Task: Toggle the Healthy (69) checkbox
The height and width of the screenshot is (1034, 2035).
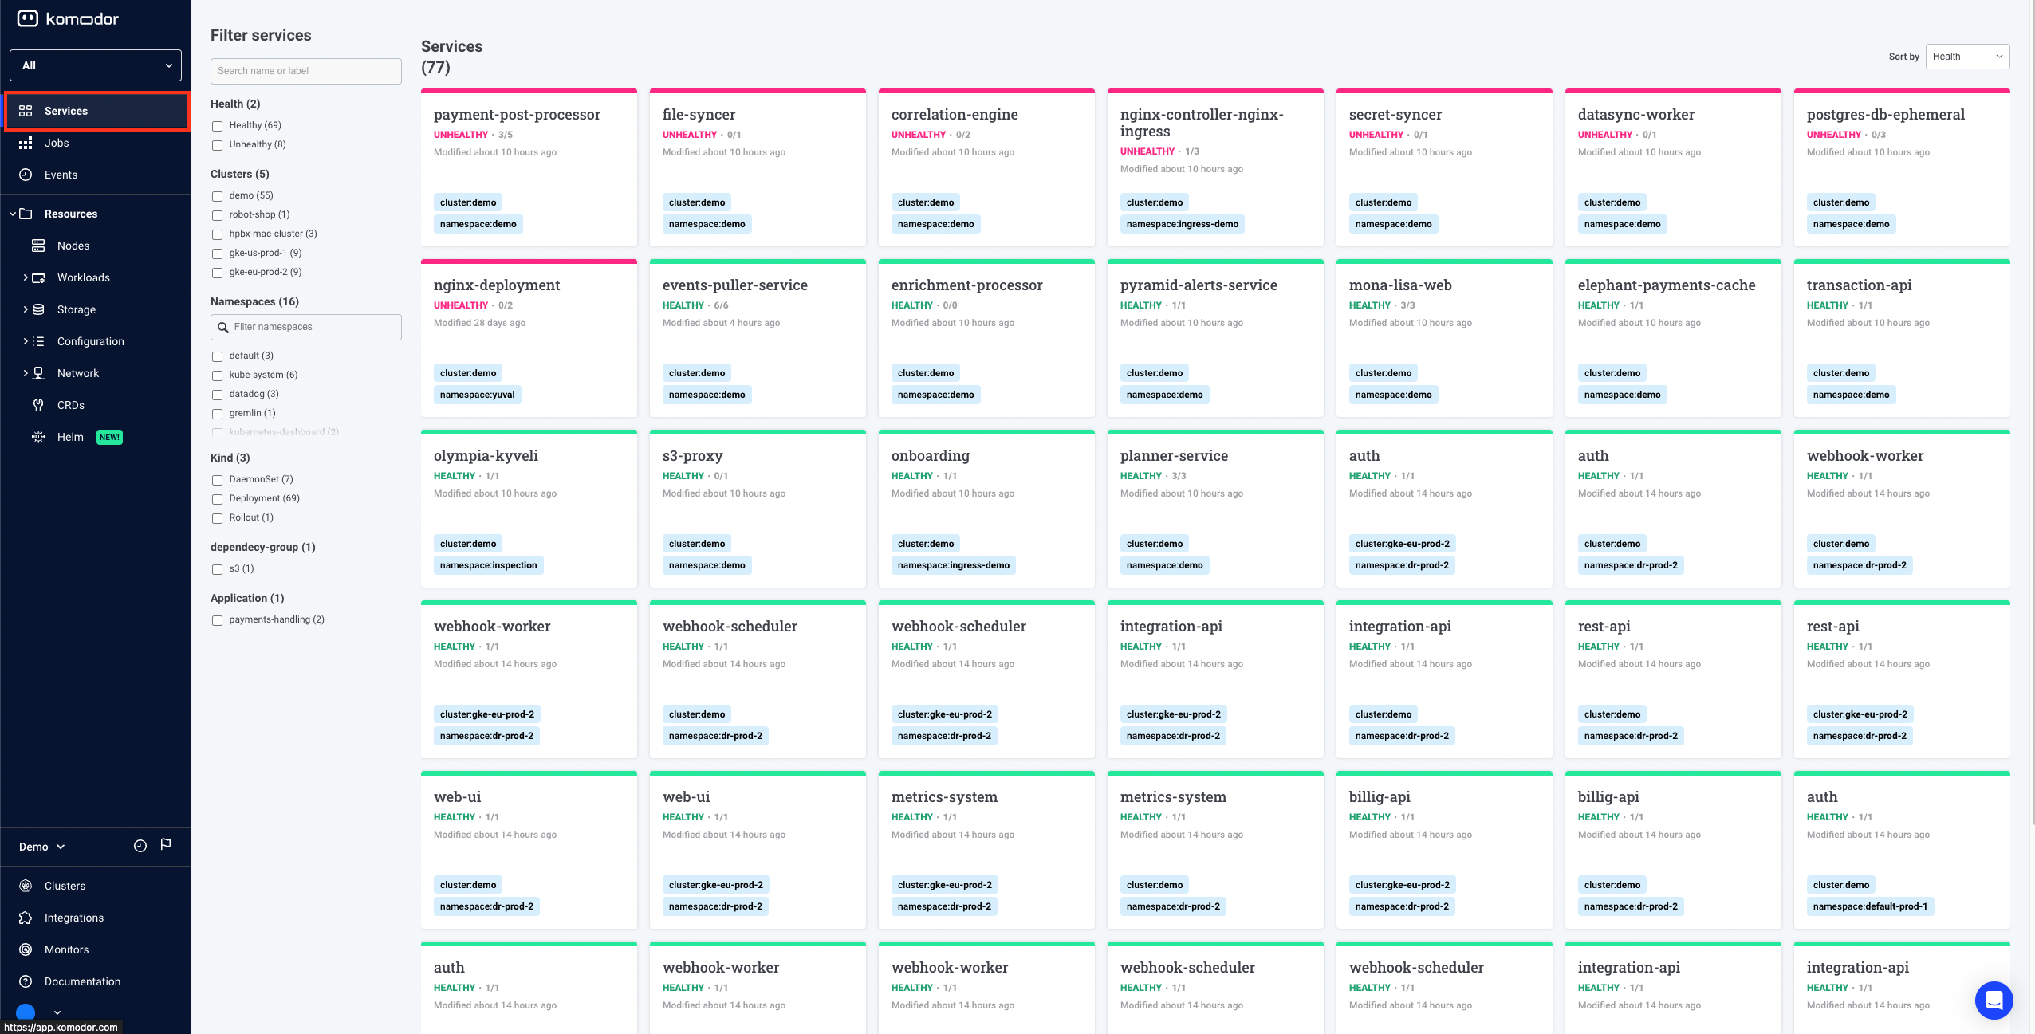Action: [217, 126]
